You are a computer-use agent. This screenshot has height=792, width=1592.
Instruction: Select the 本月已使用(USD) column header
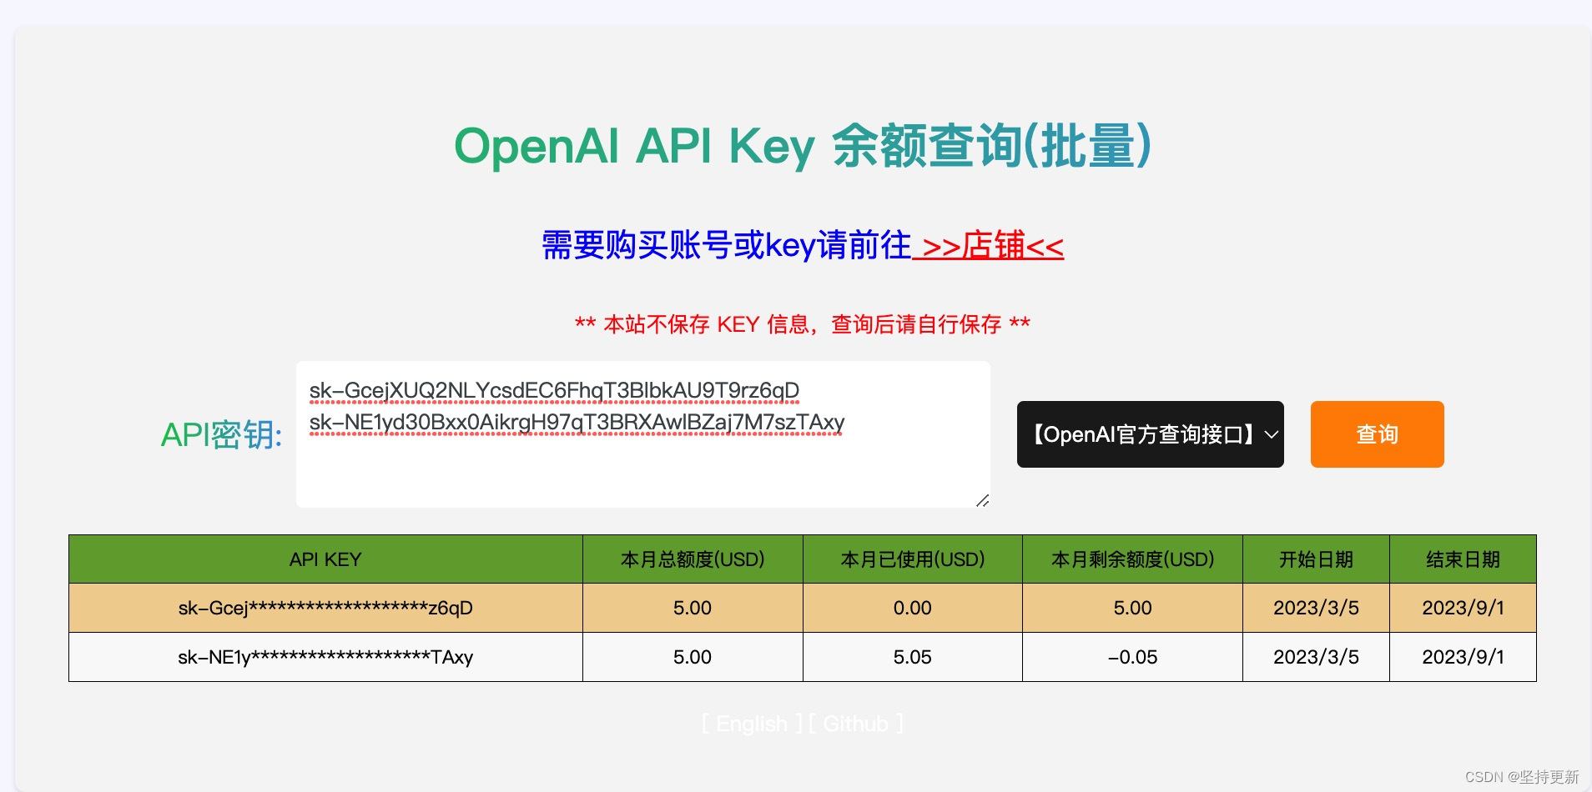click(x=913, y=559)
